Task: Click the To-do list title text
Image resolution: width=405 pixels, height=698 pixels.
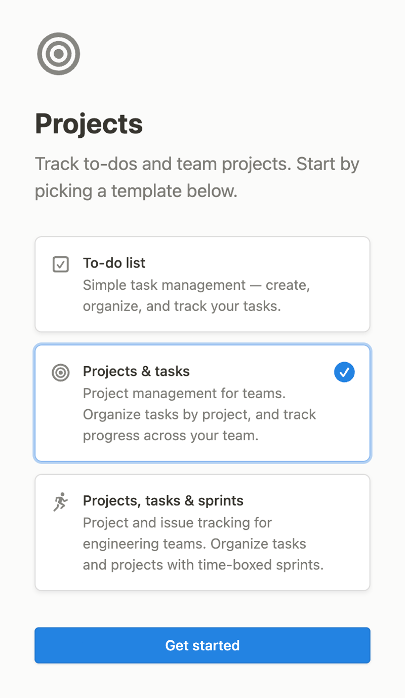Action: click(x=114, y=263)
